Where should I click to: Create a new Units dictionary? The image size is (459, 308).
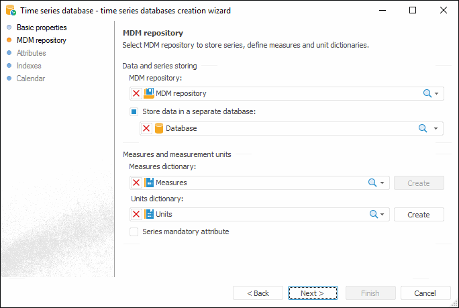[x=418, y=215]
